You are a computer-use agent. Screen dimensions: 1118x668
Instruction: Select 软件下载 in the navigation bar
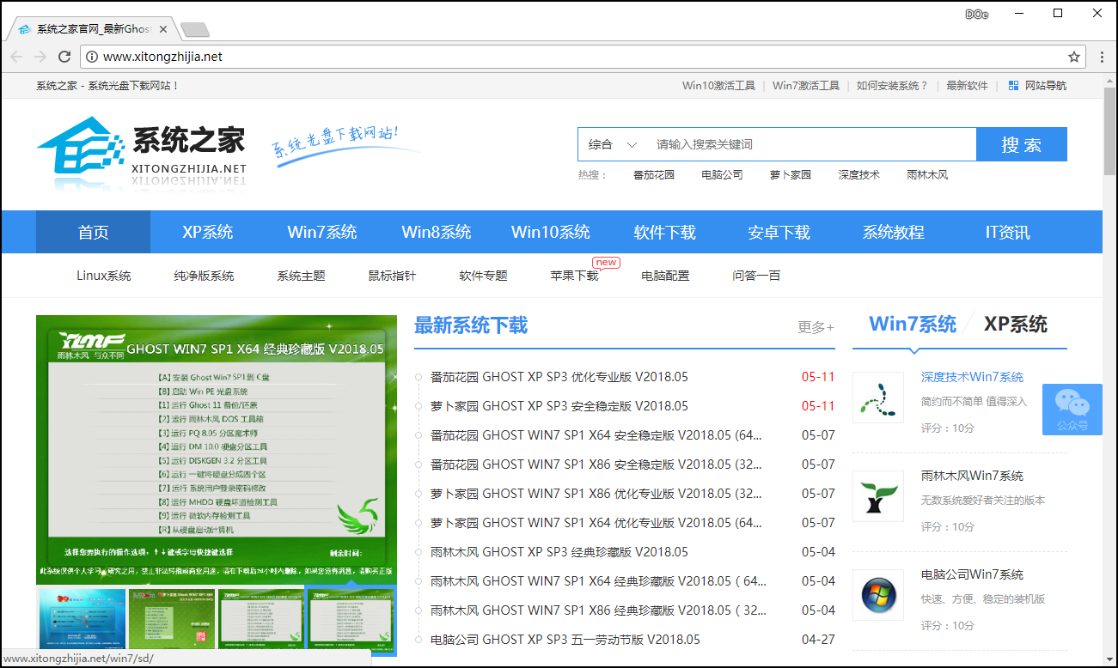664,232
